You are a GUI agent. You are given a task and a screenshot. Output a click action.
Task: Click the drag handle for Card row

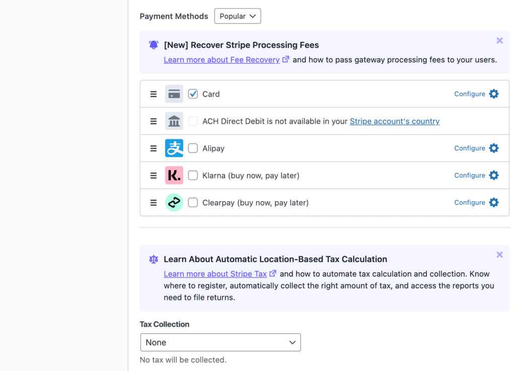(x=153, y=94)
